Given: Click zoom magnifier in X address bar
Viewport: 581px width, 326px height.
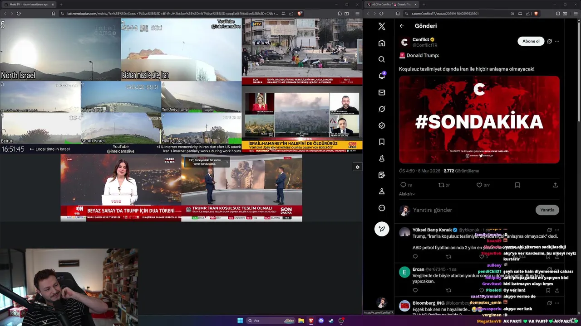Looking at the screenshot, I should [x=512, y=14].
